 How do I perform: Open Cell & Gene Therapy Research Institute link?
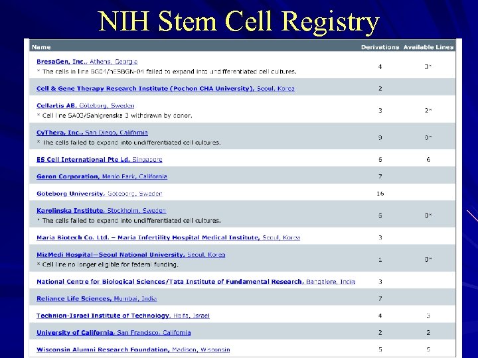pyautogui.click(x=165, y=89)
